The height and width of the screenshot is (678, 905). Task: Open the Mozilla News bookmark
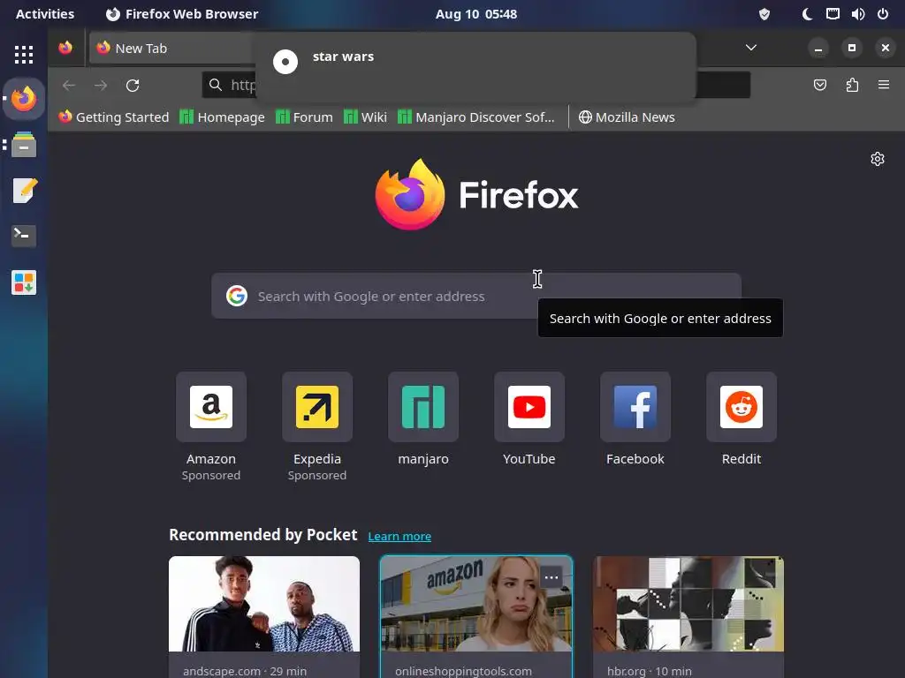coord(627,117)
